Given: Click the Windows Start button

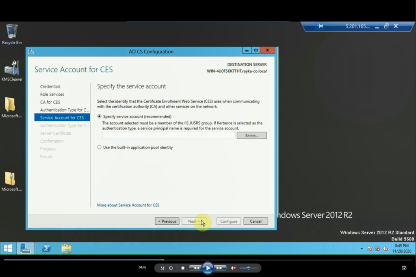Looking at the screenshot, I should point(8,248).
